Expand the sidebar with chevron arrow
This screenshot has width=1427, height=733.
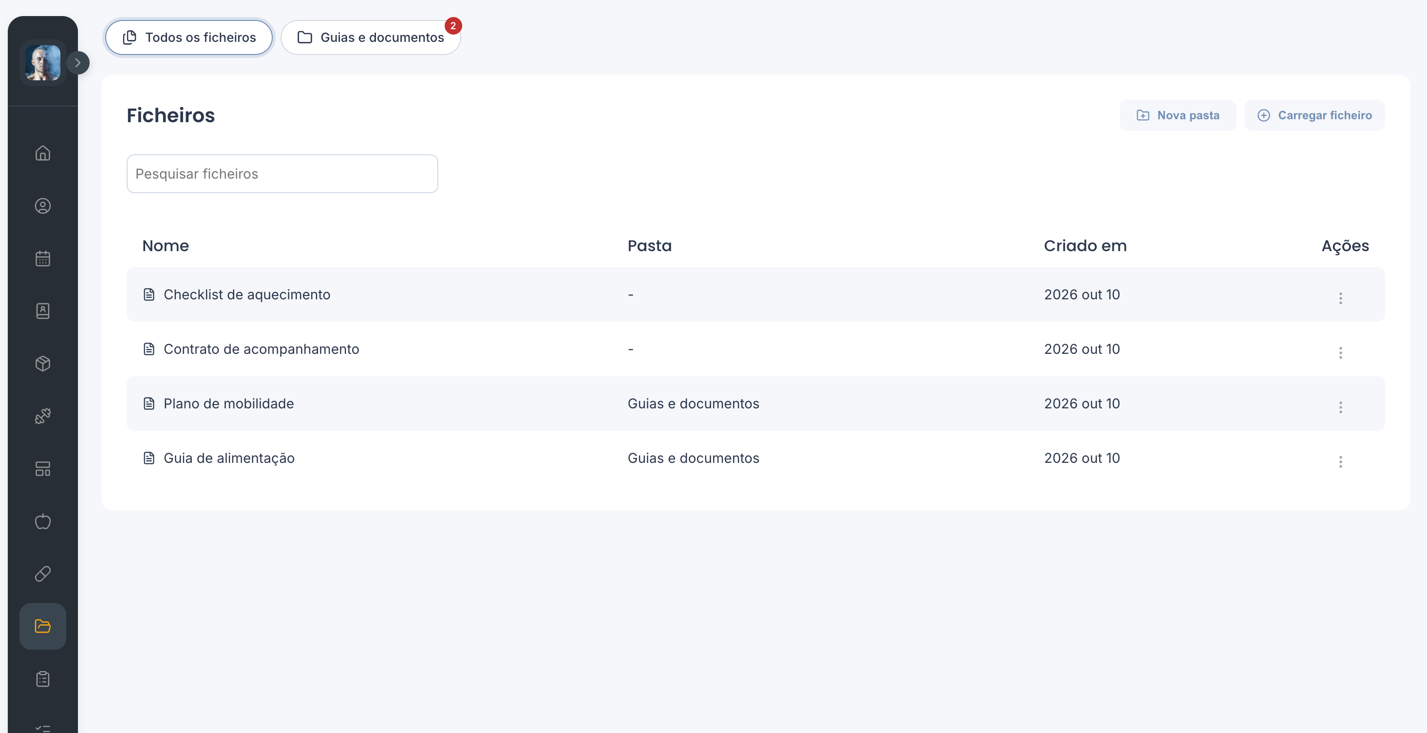[78, 63]
